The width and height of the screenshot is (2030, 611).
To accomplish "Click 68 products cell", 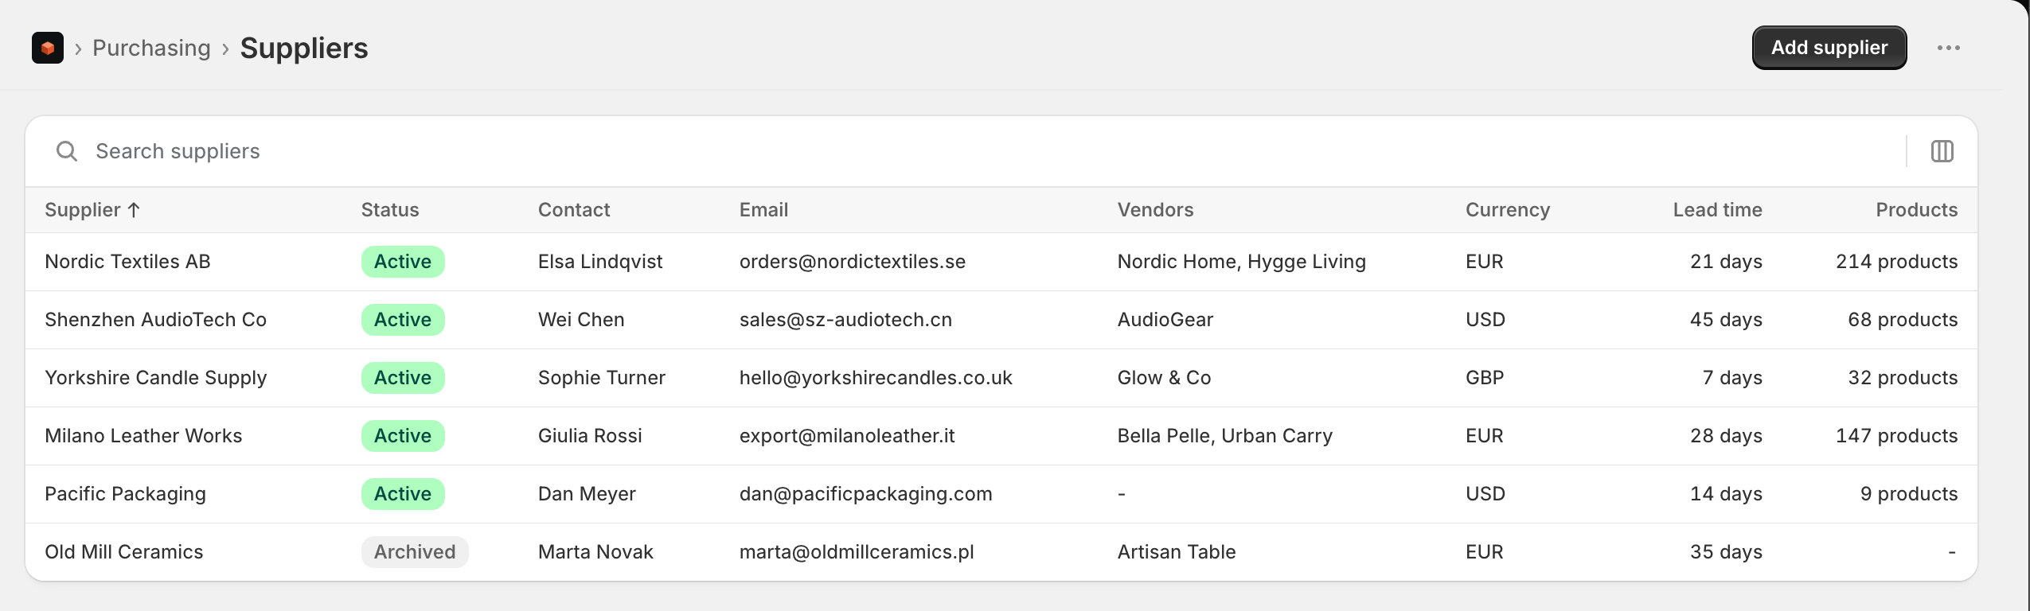I will [x=1903, y=320].
